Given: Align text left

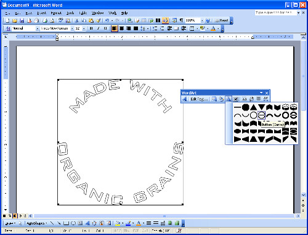Looking at the screenshot, I should point(115,28).
